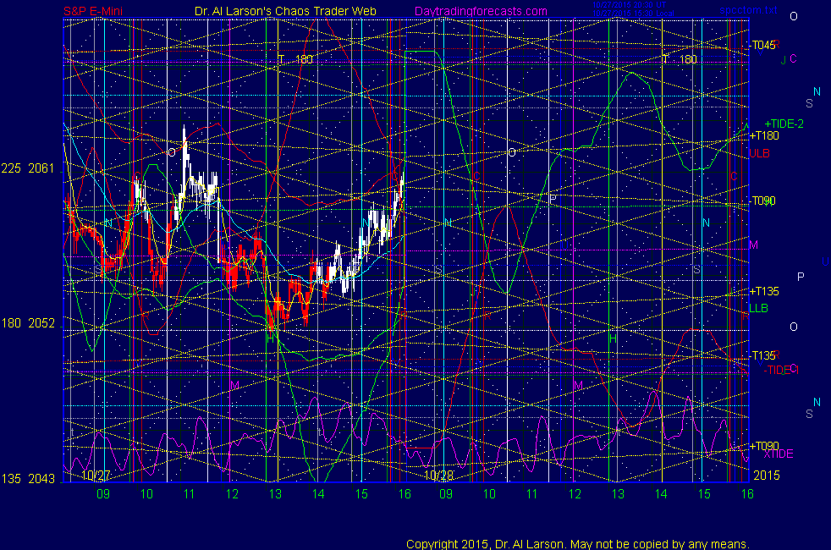Image resolution: width=831 pixels, height=550 pixels.
Task: Click the red ULB band label
Action: (x=759, y=153)
